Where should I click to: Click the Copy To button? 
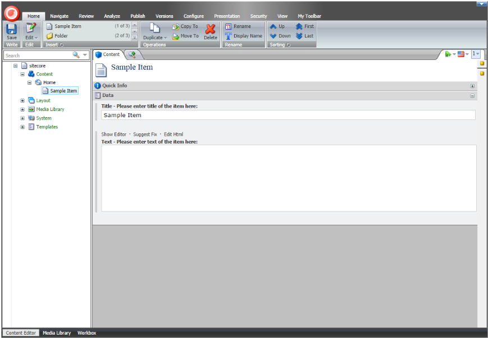point(185,27)
